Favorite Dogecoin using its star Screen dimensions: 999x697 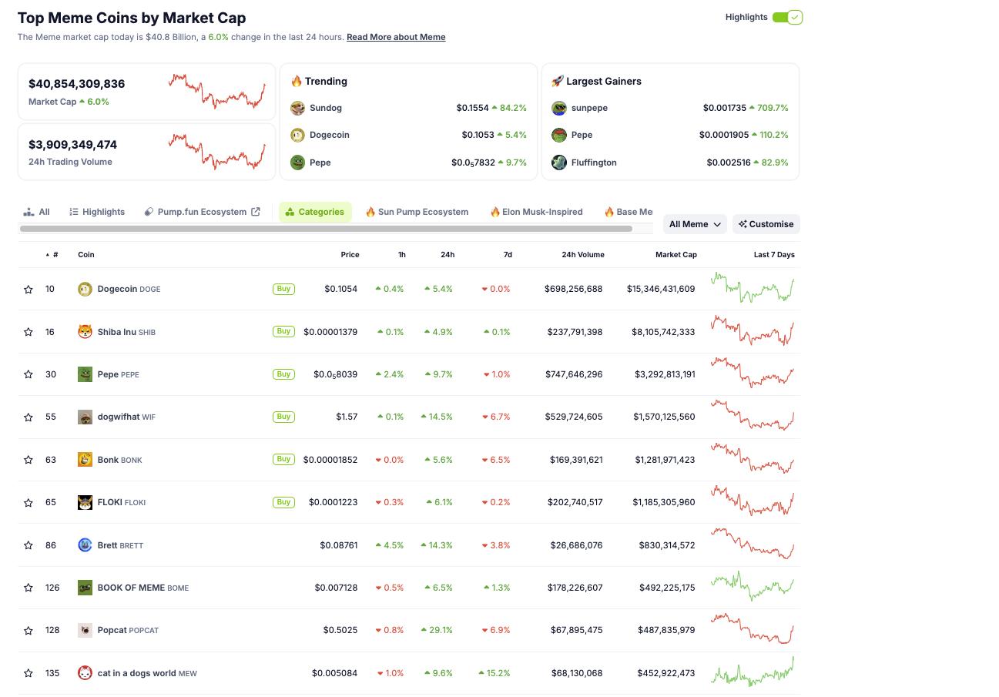(x=28, y=289)
